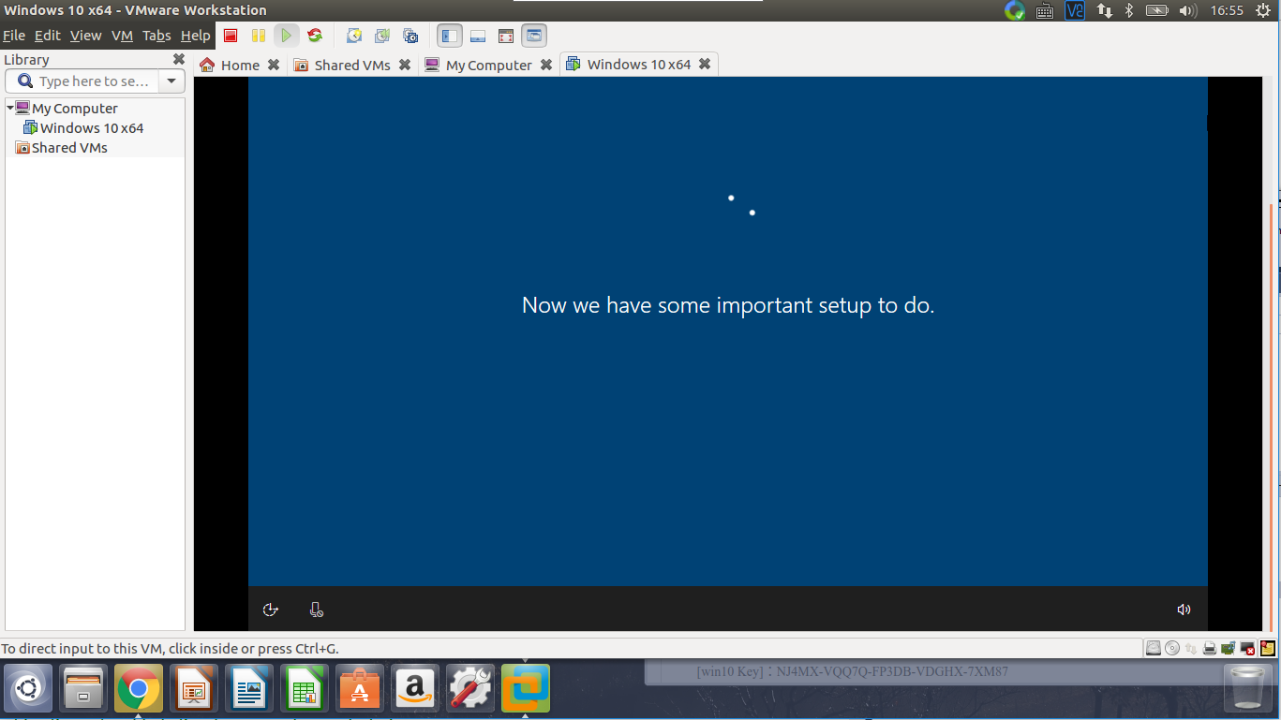Click the hard disk device status icon

point(1154,648)
